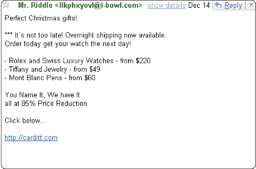256x169 pixels.
Task: Star the message from Mr. Riddle
Action: point(6,4)
